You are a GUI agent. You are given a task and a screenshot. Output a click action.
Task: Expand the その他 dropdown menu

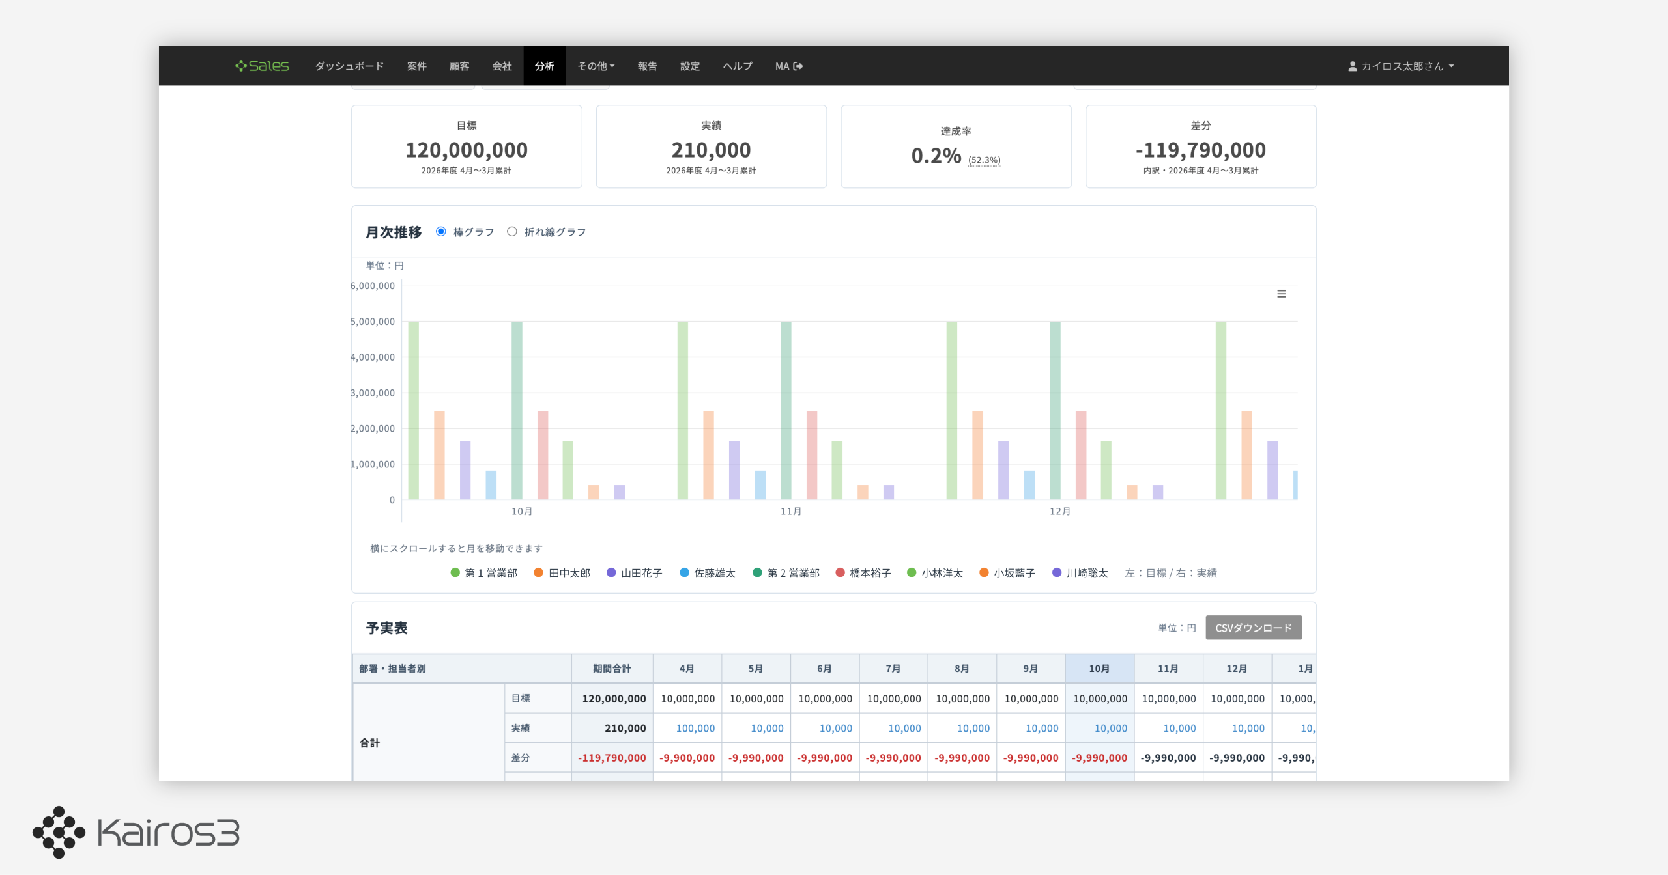(x=596, y=66)
